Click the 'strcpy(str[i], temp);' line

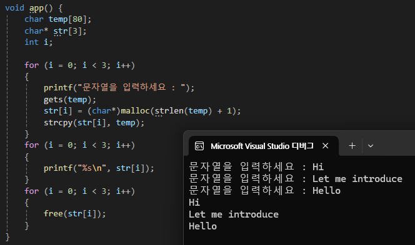click(94, 123)
